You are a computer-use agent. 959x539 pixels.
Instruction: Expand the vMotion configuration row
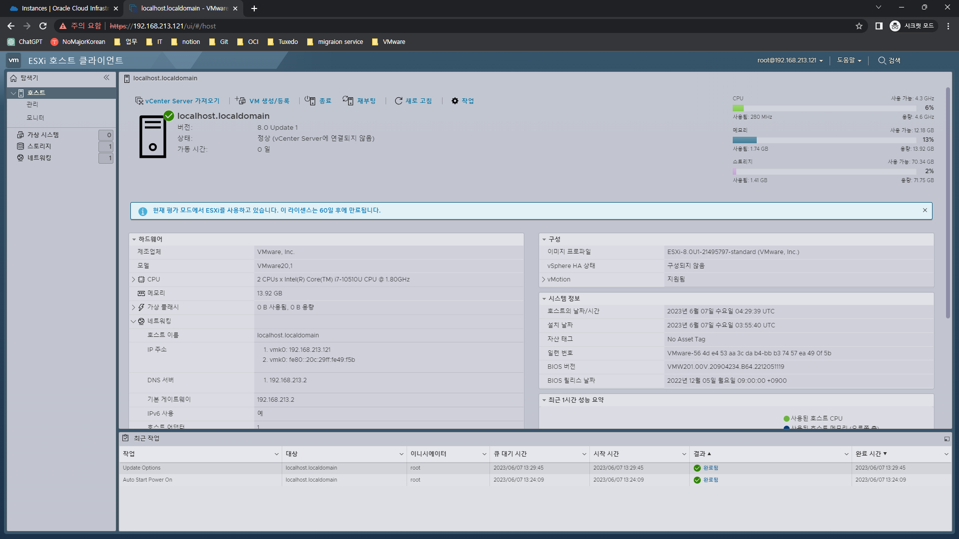pos(543,279)
